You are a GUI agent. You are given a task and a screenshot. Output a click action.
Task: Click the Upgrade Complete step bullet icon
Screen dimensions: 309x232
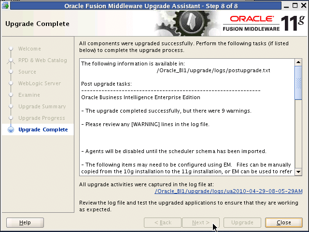(x=11, y=129)
